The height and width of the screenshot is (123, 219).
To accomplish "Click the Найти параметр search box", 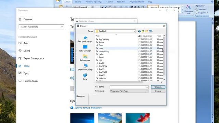I will 41,27.
